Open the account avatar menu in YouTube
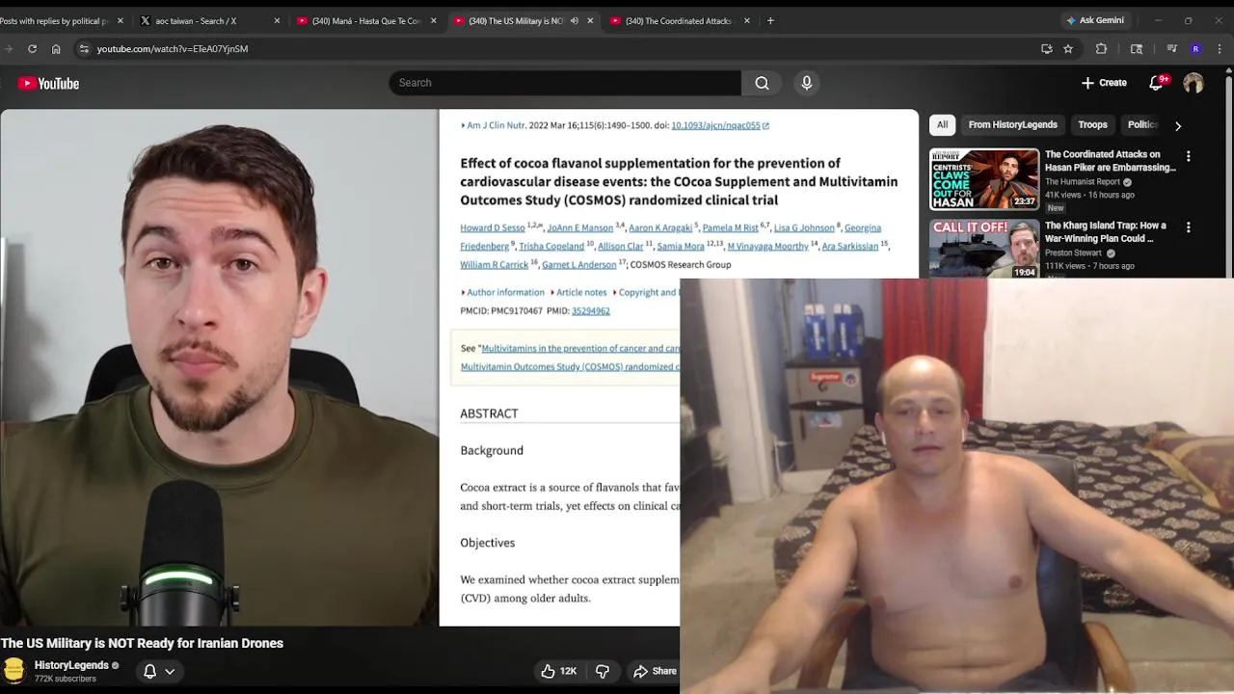Screen dimensions: 1234x694 [x=1194, y=83]
